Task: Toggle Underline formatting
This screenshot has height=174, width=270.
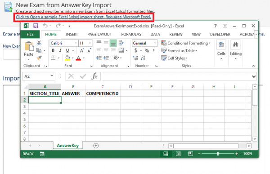Action: click(x=67, y=50)
